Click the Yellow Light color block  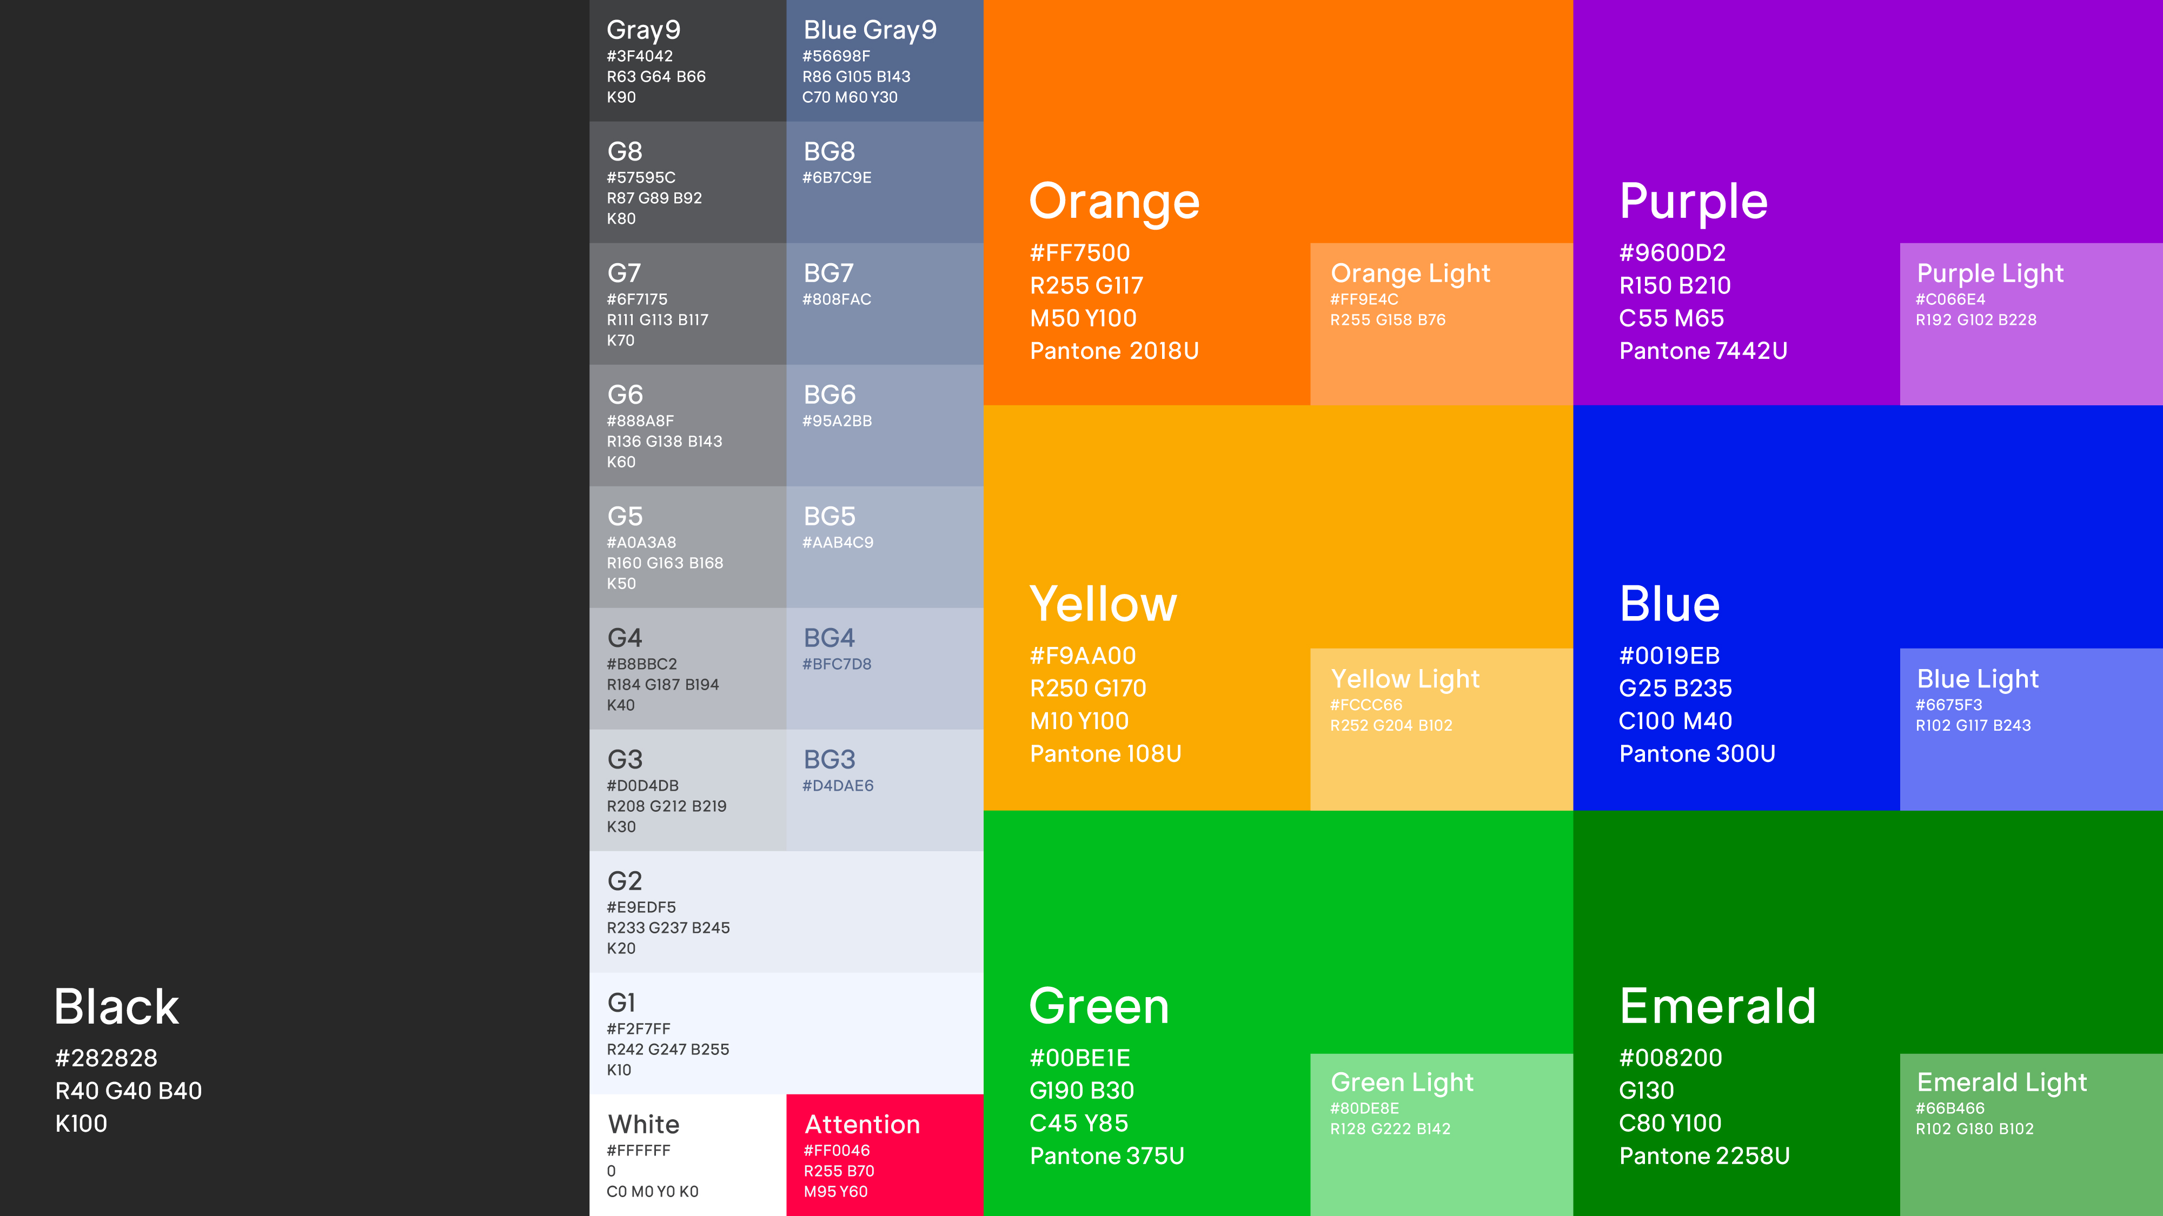pyautogui.click(x=1441, y=729)
